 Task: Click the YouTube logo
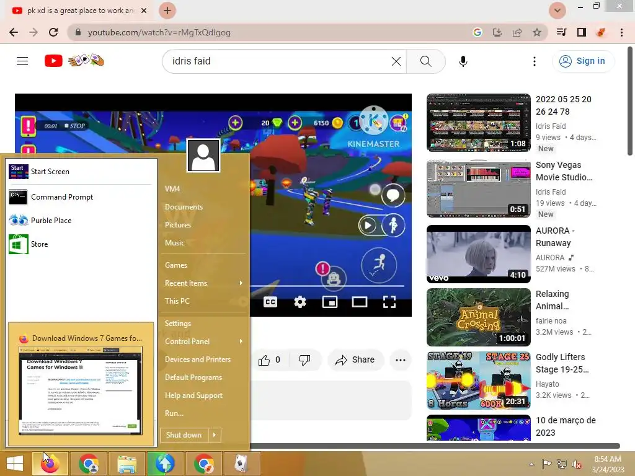pos(53,61)
